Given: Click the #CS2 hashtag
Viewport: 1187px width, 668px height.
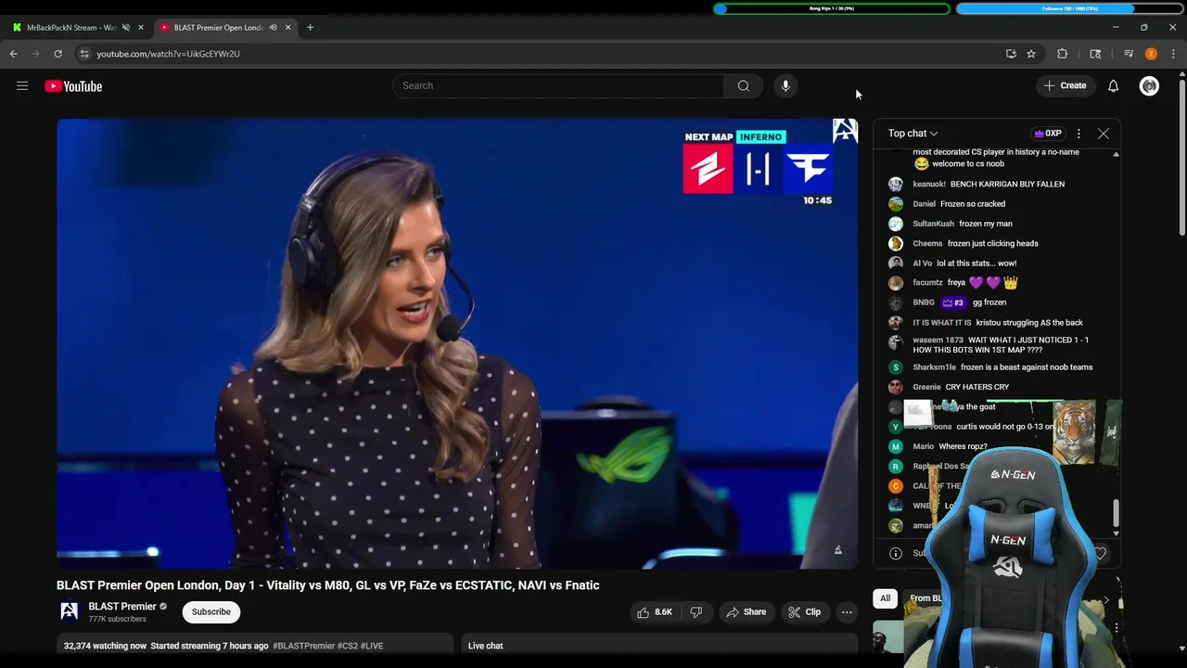Looking at the screenshot, I should click(347, 646).
